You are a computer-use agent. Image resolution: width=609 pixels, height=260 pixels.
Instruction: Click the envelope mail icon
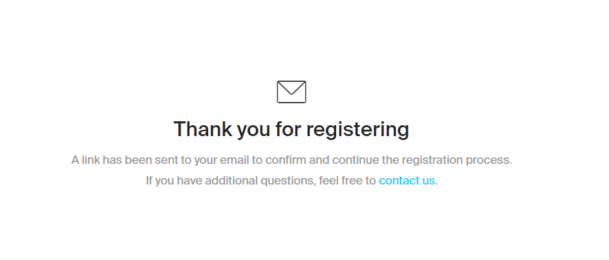(x=292, y=92)
